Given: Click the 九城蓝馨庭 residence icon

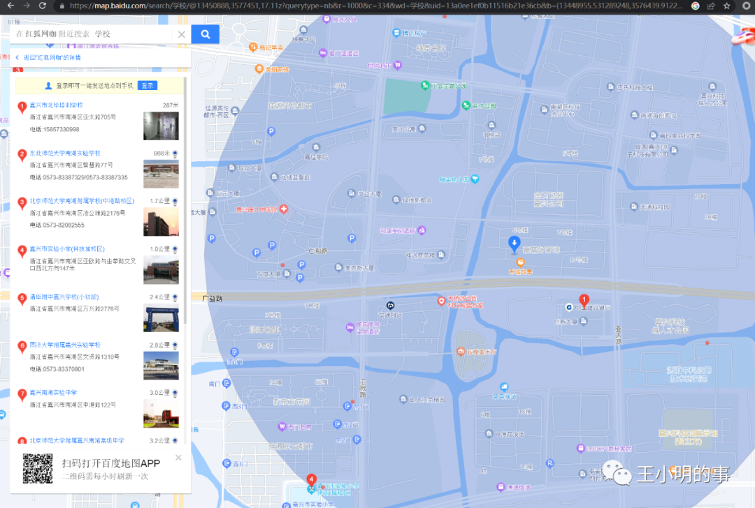Looking at the screenshot, I should point(275,177).
